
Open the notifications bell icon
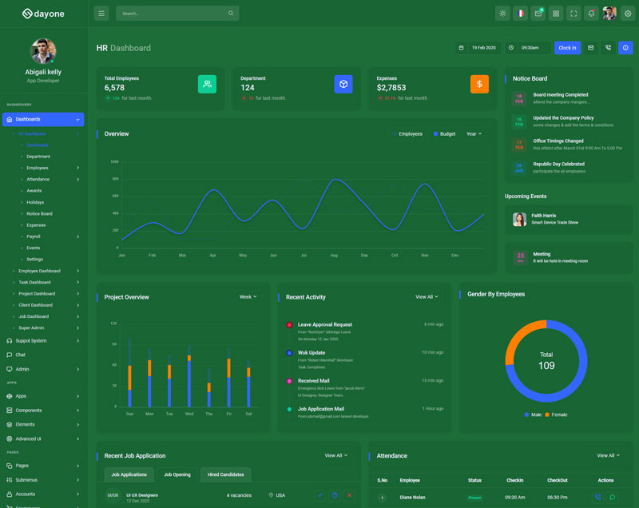click(x=591, y=14)
